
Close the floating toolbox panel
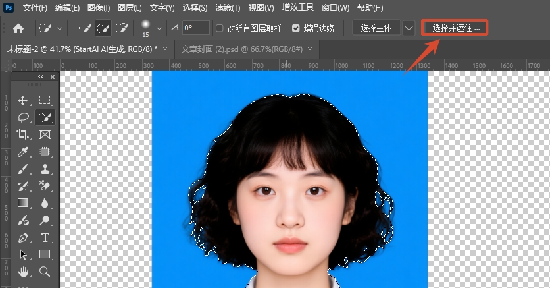(53, 77)
